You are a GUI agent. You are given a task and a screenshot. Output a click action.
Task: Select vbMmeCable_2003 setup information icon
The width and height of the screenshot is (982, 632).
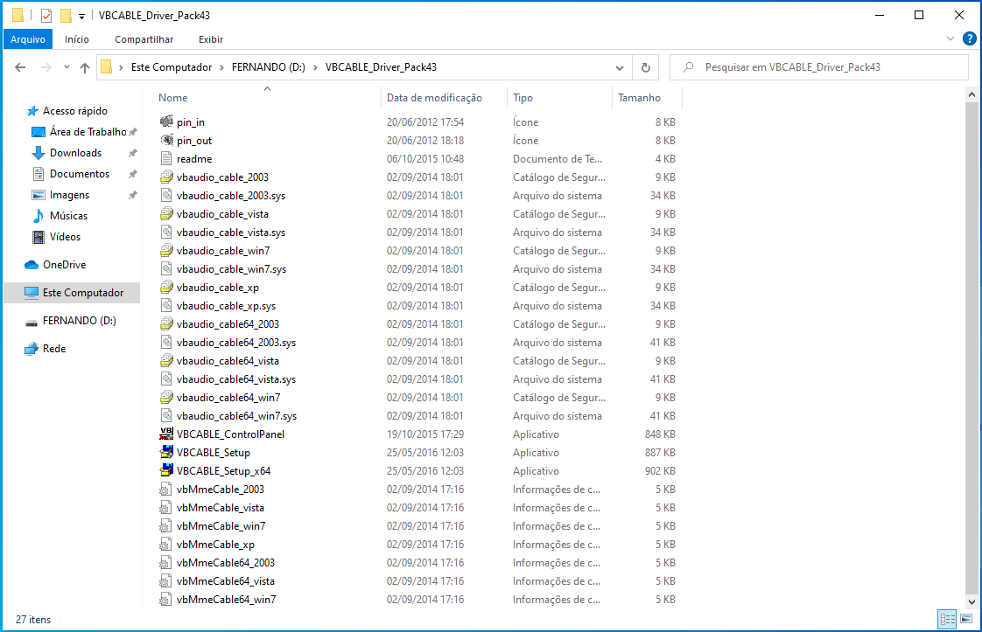click(x=166, y=489)
